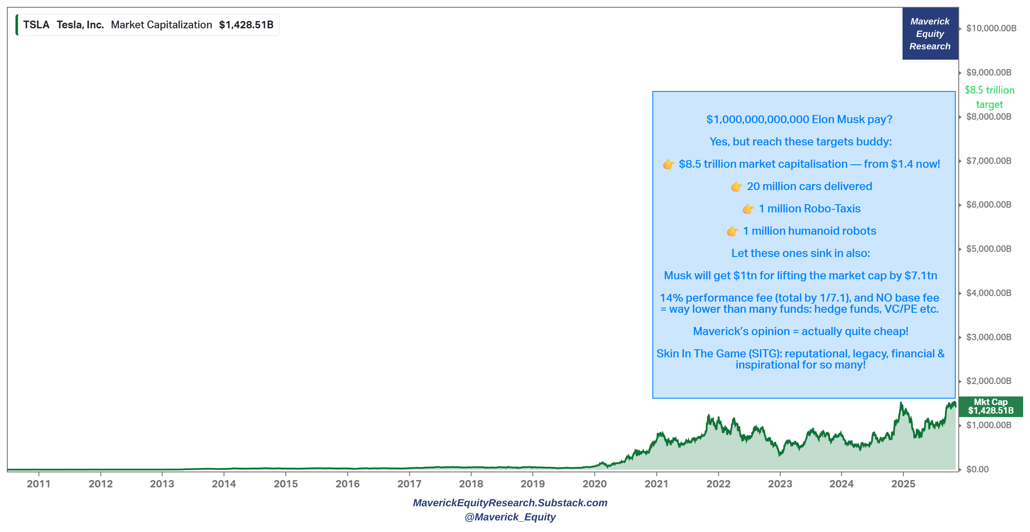
Task: Click the green TSLA legend color bar
Action: [17, 25]
